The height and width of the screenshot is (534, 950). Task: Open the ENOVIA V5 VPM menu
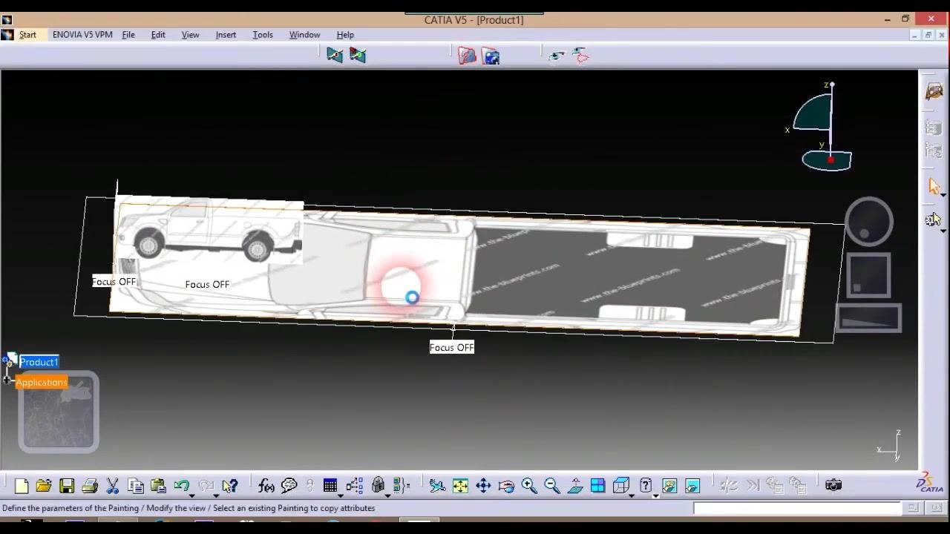coord(82,35)
